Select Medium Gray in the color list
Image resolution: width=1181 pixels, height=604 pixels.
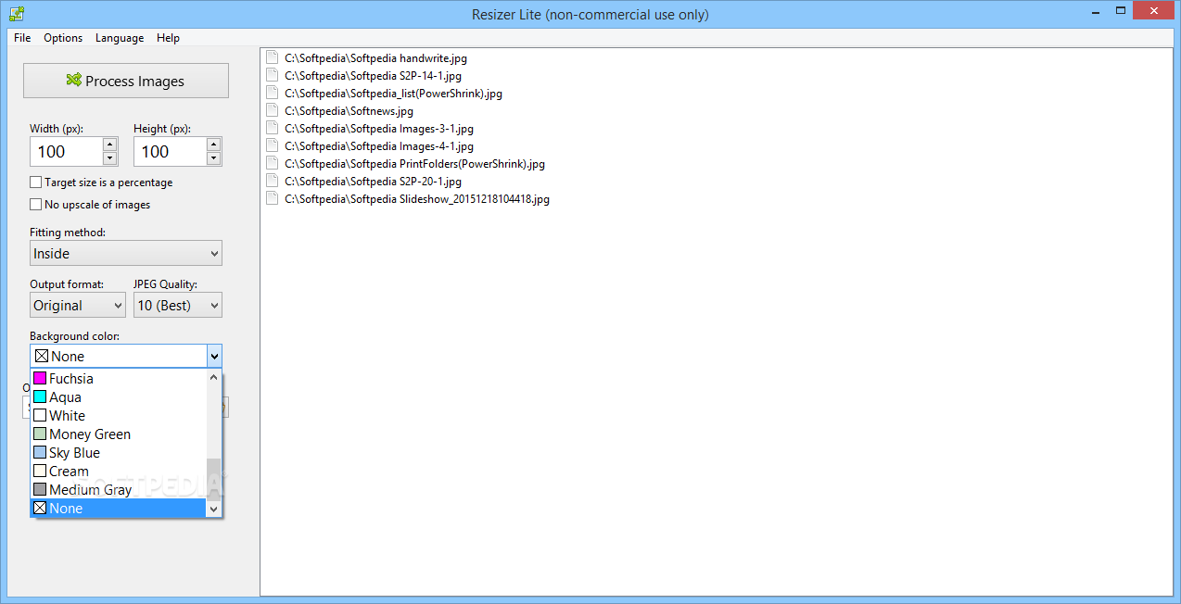point(119,489)
